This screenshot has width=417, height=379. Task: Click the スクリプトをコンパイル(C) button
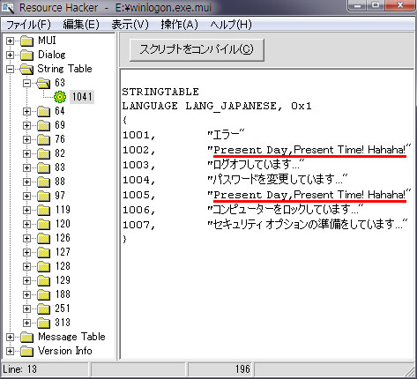tap(197, 49)
